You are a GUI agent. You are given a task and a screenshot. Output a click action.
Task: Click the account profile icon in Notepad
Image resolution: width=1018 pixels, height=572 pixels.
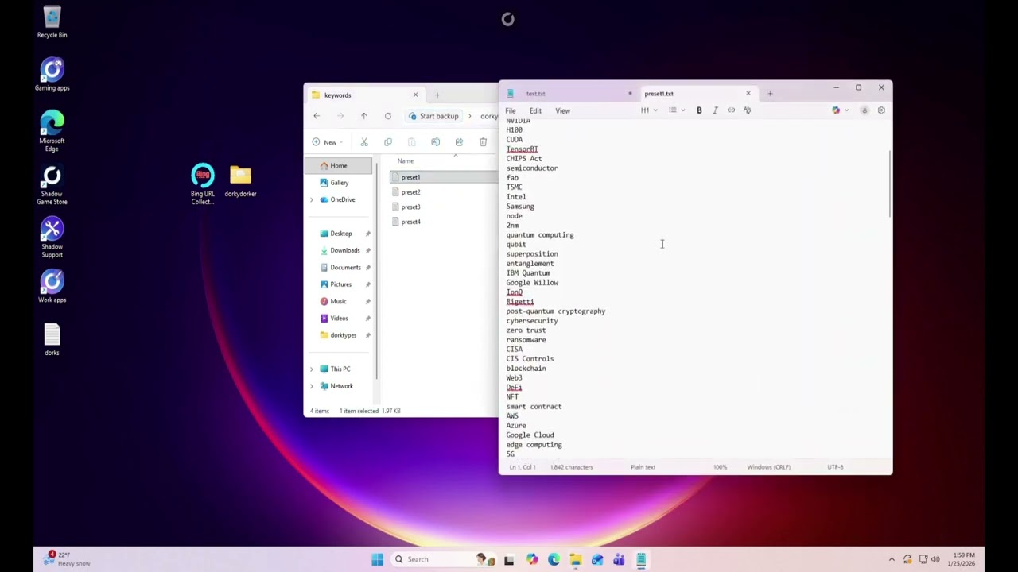coord(865,110)
